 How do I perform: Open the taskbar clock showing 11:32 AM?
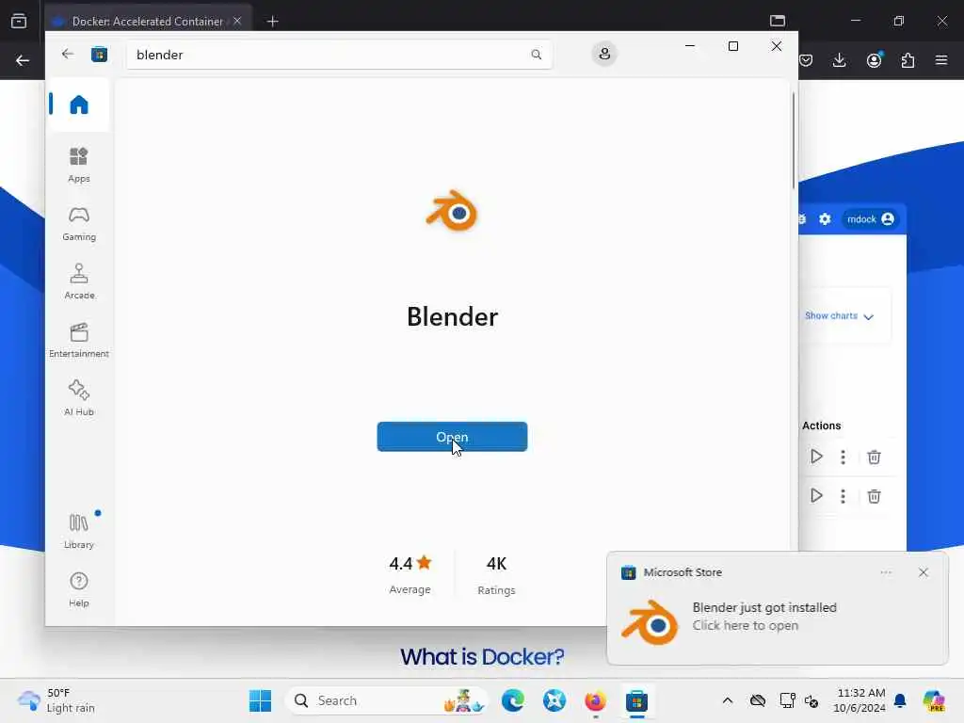859,700
